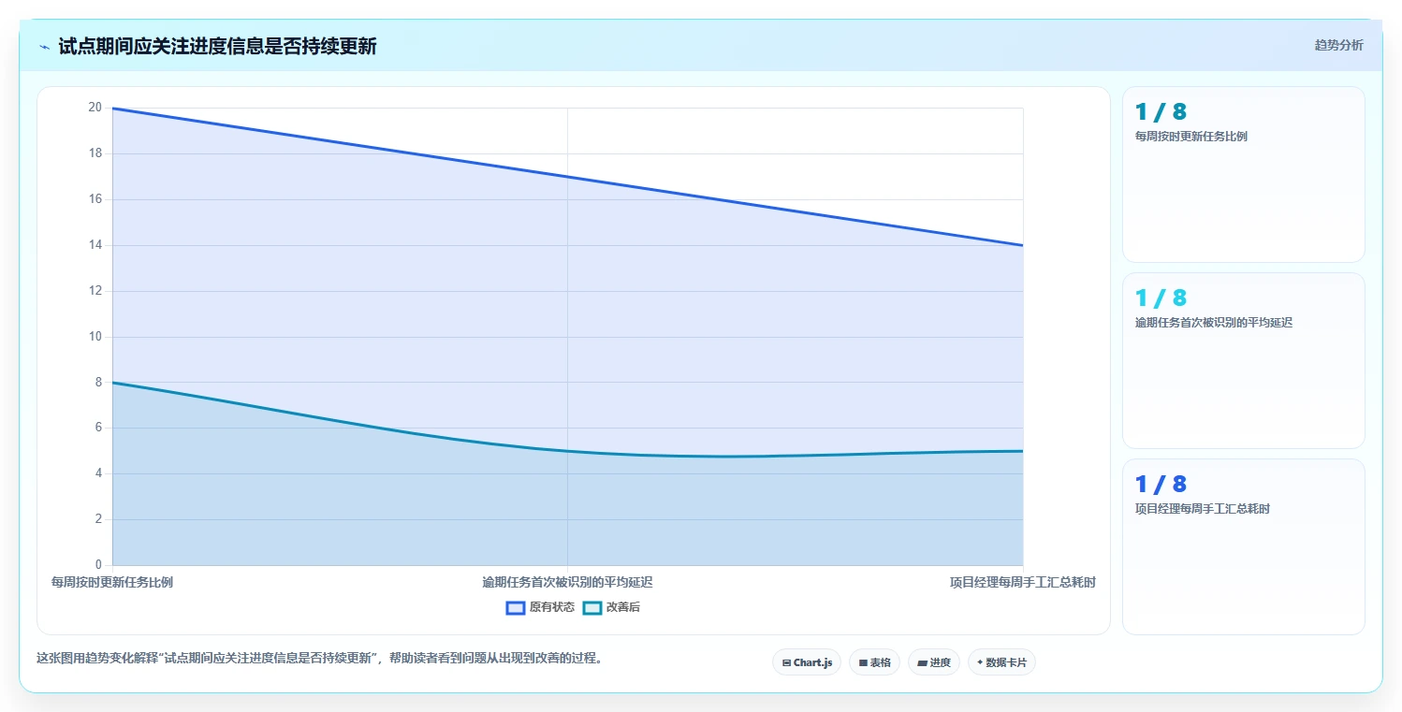The width and height of the screenshot is (1402, 712).
Task: Click the y-axis tick label 6
Action: pos(98,428)
